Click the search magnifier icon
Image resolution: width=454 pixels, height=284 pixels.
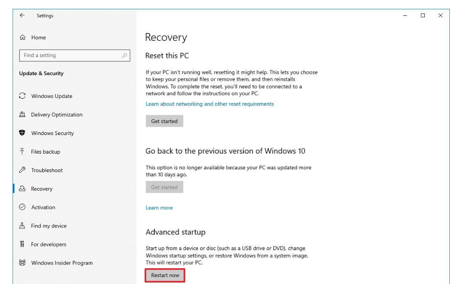click(124, 56)
